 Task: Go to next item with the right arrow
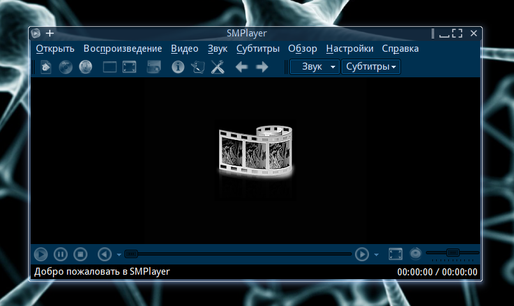(262, 67)
